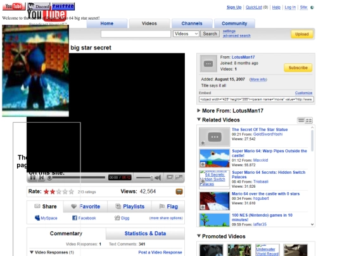
Task: Click the site language globe icon
Action: tap(312, 8)
